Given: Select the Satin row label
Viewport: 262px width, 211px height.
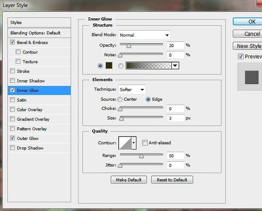Looking at the screenshot, I should (21, 100).
